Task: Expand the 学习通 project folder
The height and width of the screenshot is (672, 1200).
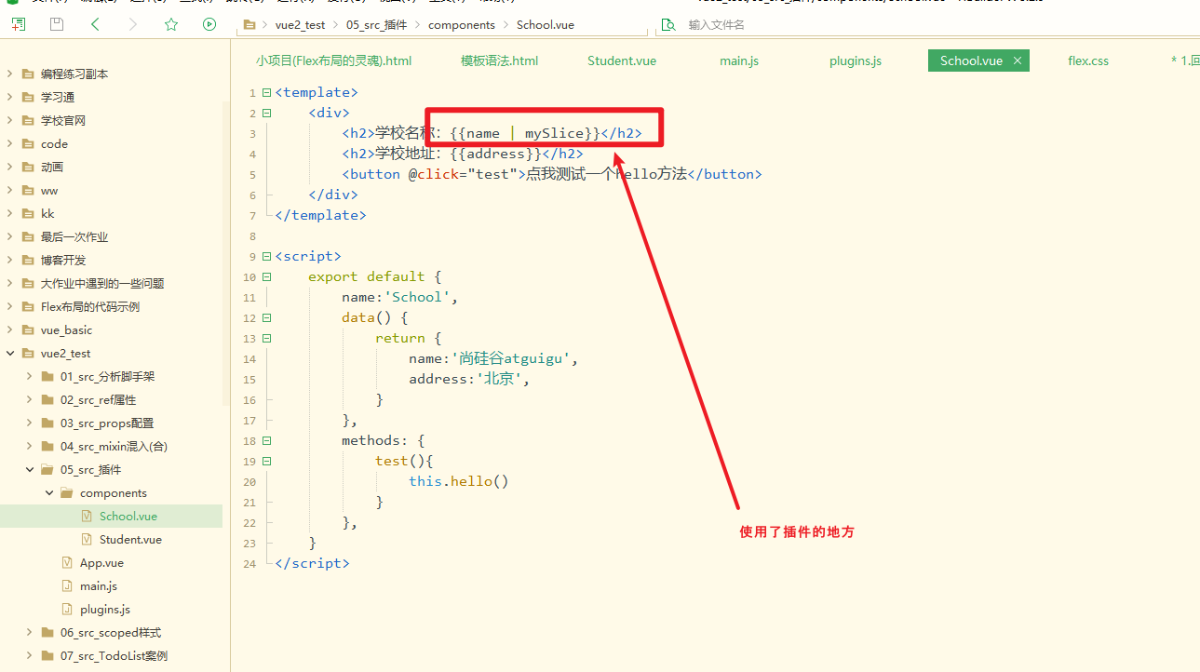Action: pyautogui.click(x=9, y=97)
